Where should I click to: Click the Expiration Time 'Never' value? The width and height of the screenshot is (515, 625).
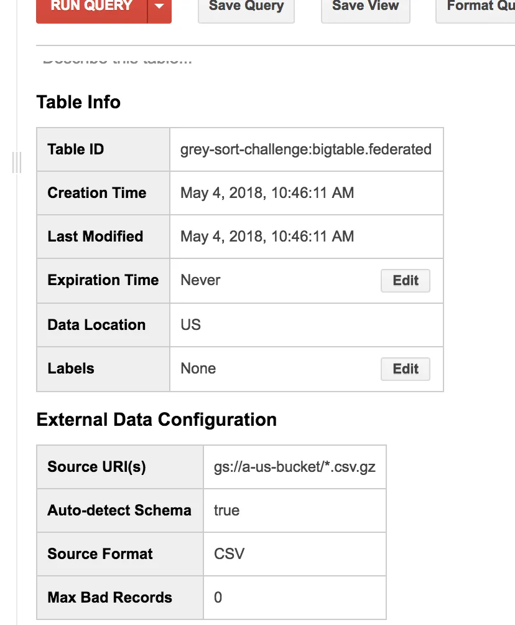200,280
